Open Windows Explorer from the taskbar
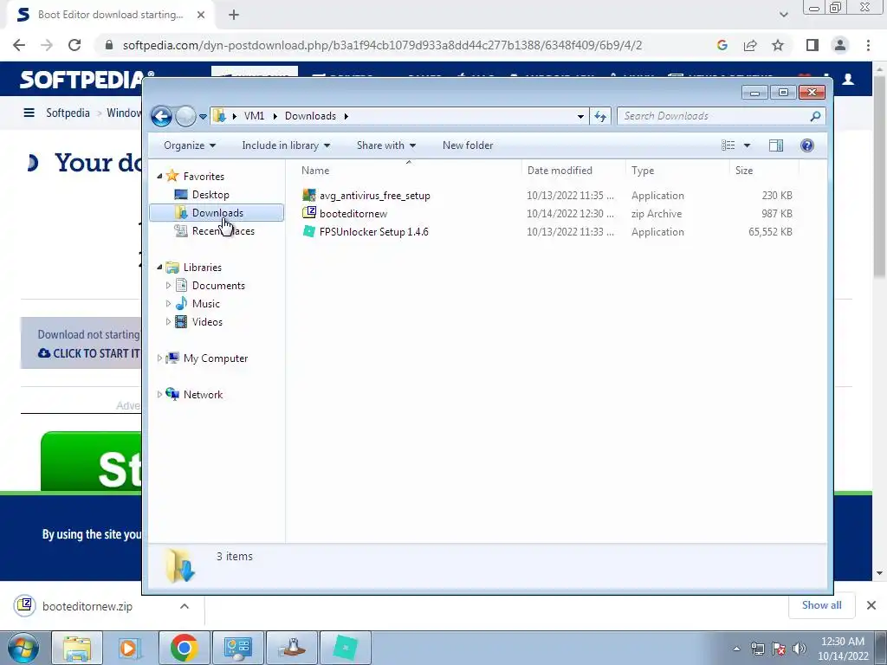 click(77, 648)
